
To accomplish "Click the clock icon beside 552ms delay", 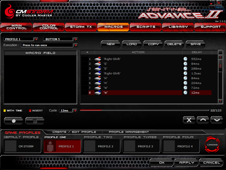I will click(x=185, y=59).
